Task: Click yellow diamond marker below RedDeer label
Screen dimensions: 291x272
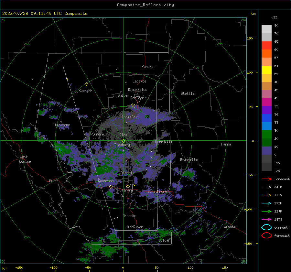Action: click(x=133, y=105)
